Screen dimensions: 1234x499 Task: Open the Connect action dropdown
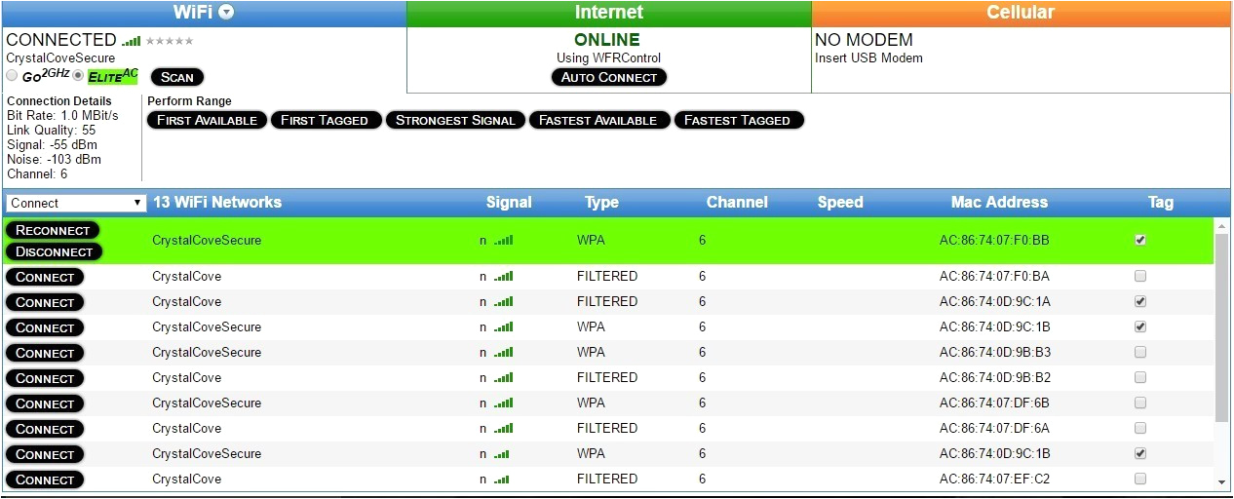tap(76, 203)
